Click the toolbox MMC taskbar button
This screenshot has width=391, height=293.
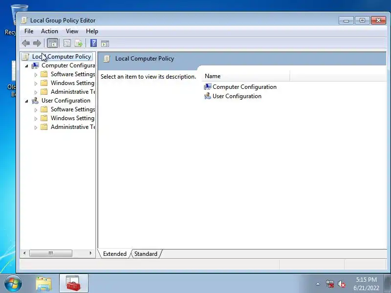[x=73, y=284]
